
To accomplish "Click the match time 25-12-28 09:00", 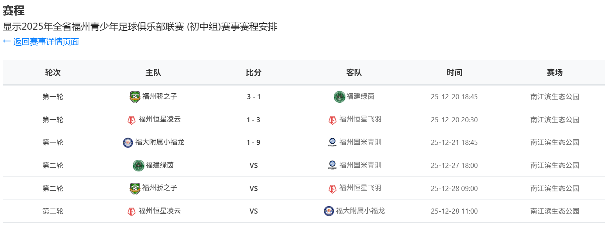I will click(x=454, y=188).
